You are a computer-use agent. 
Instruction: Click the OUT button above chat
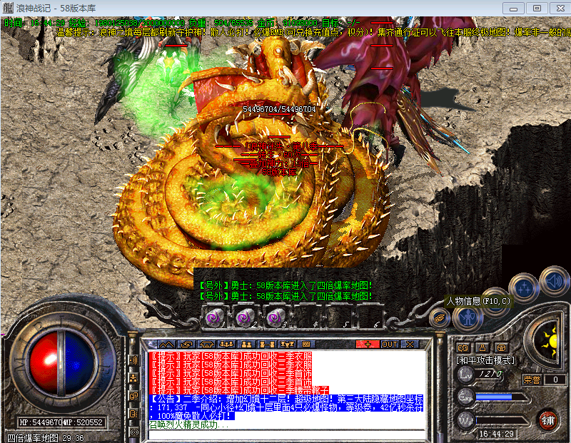[x=389, y=344]
